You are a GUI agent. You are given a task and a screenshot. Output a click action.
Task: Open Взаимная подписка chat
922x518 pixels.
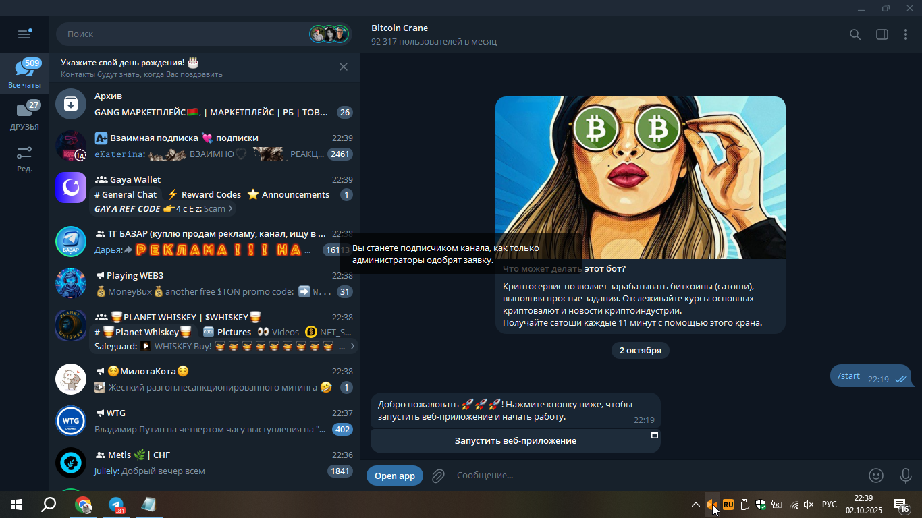coord(205,146)
